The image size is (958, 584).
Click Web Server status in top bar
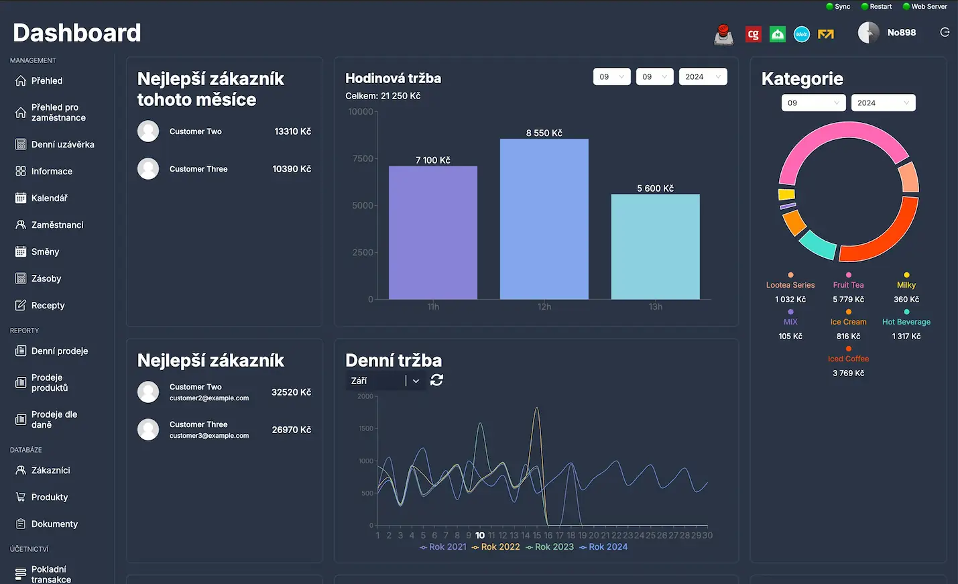tap(924, 6)
